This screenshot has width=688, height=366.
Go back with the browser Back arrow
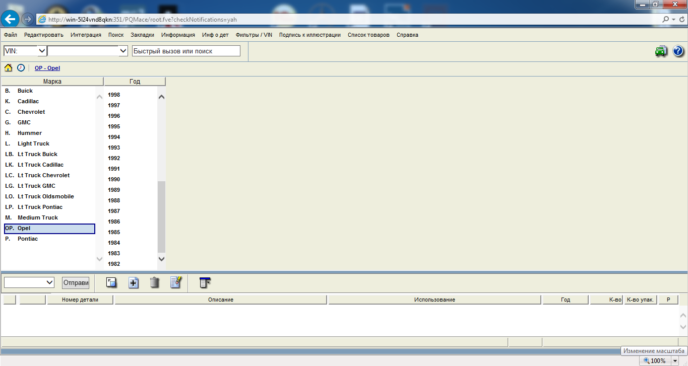pos(11,19)
